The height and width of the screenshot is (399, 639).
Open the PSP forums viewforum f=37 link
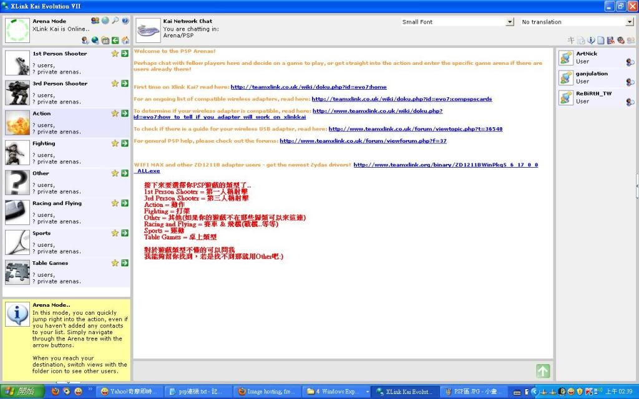pos(363,141)
